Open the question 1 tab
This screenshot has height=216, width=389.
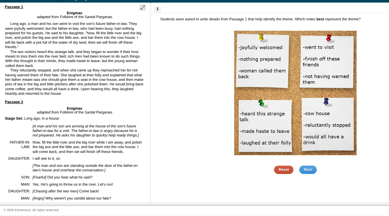pyautogui.click(x=157, y=9)
